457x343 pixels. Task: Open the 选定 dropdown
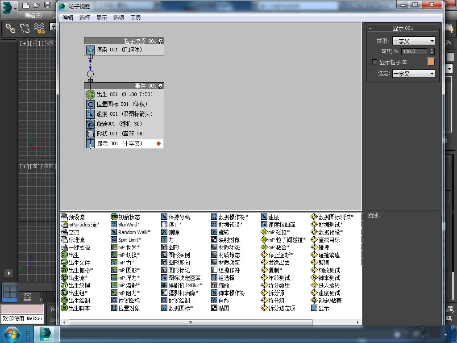tap(414, 74)
